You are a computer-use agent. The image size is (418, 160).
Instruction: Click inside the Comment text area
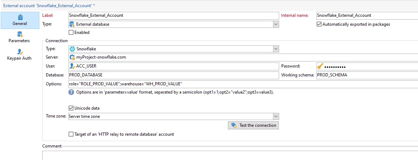[230, 155]
